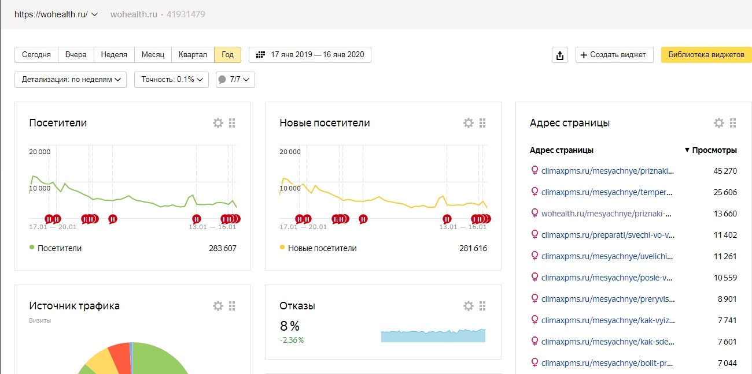Switch period to Вчера
752x374 pixels.
tap(76, 55)
